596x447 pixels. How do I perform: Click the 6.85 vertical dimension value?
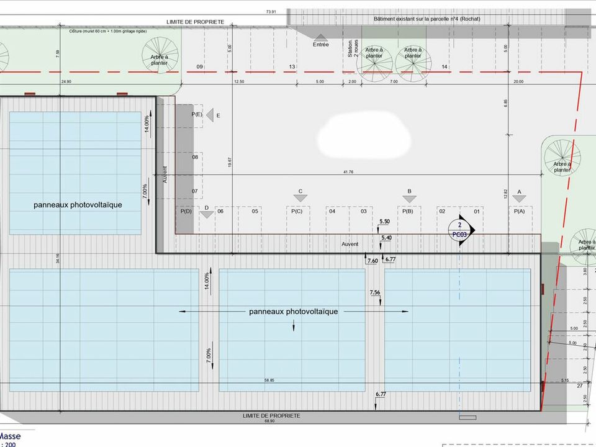click(505, 104)
